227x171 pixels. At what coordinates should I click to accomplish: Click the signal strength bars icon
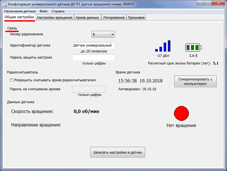click(163, 46)
